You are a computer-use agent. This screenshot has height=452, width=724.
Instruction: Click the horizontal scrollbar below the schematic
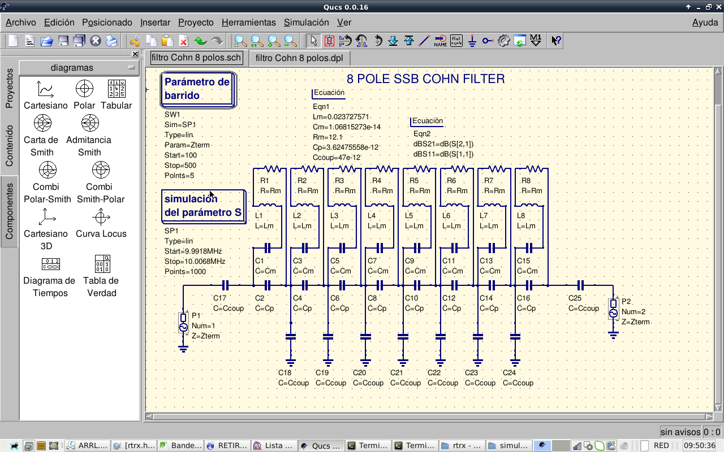430,417
